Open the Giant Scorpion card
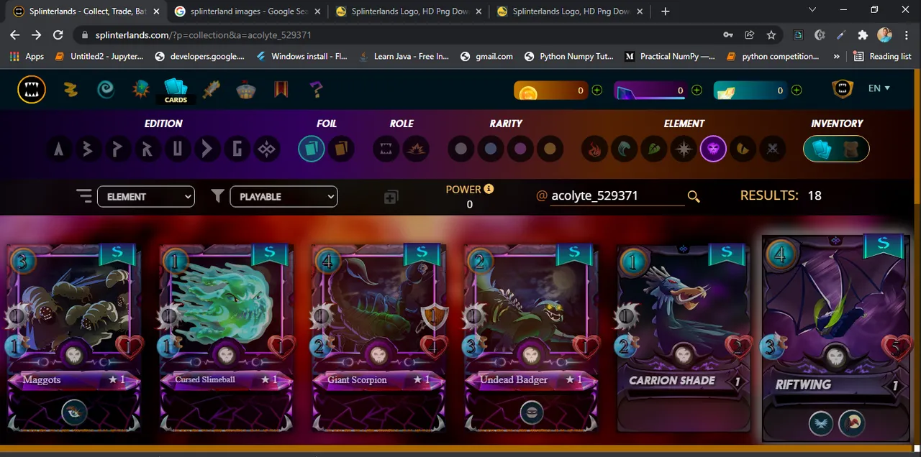This screenshot has height=457, width=921. 378,338
